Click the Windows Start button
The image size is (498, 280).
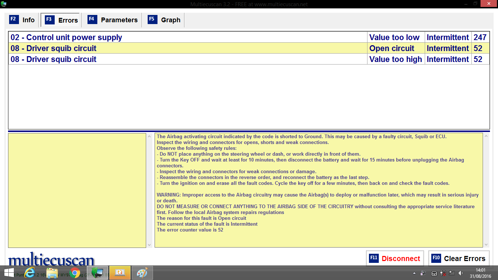(x=8, y=273)
